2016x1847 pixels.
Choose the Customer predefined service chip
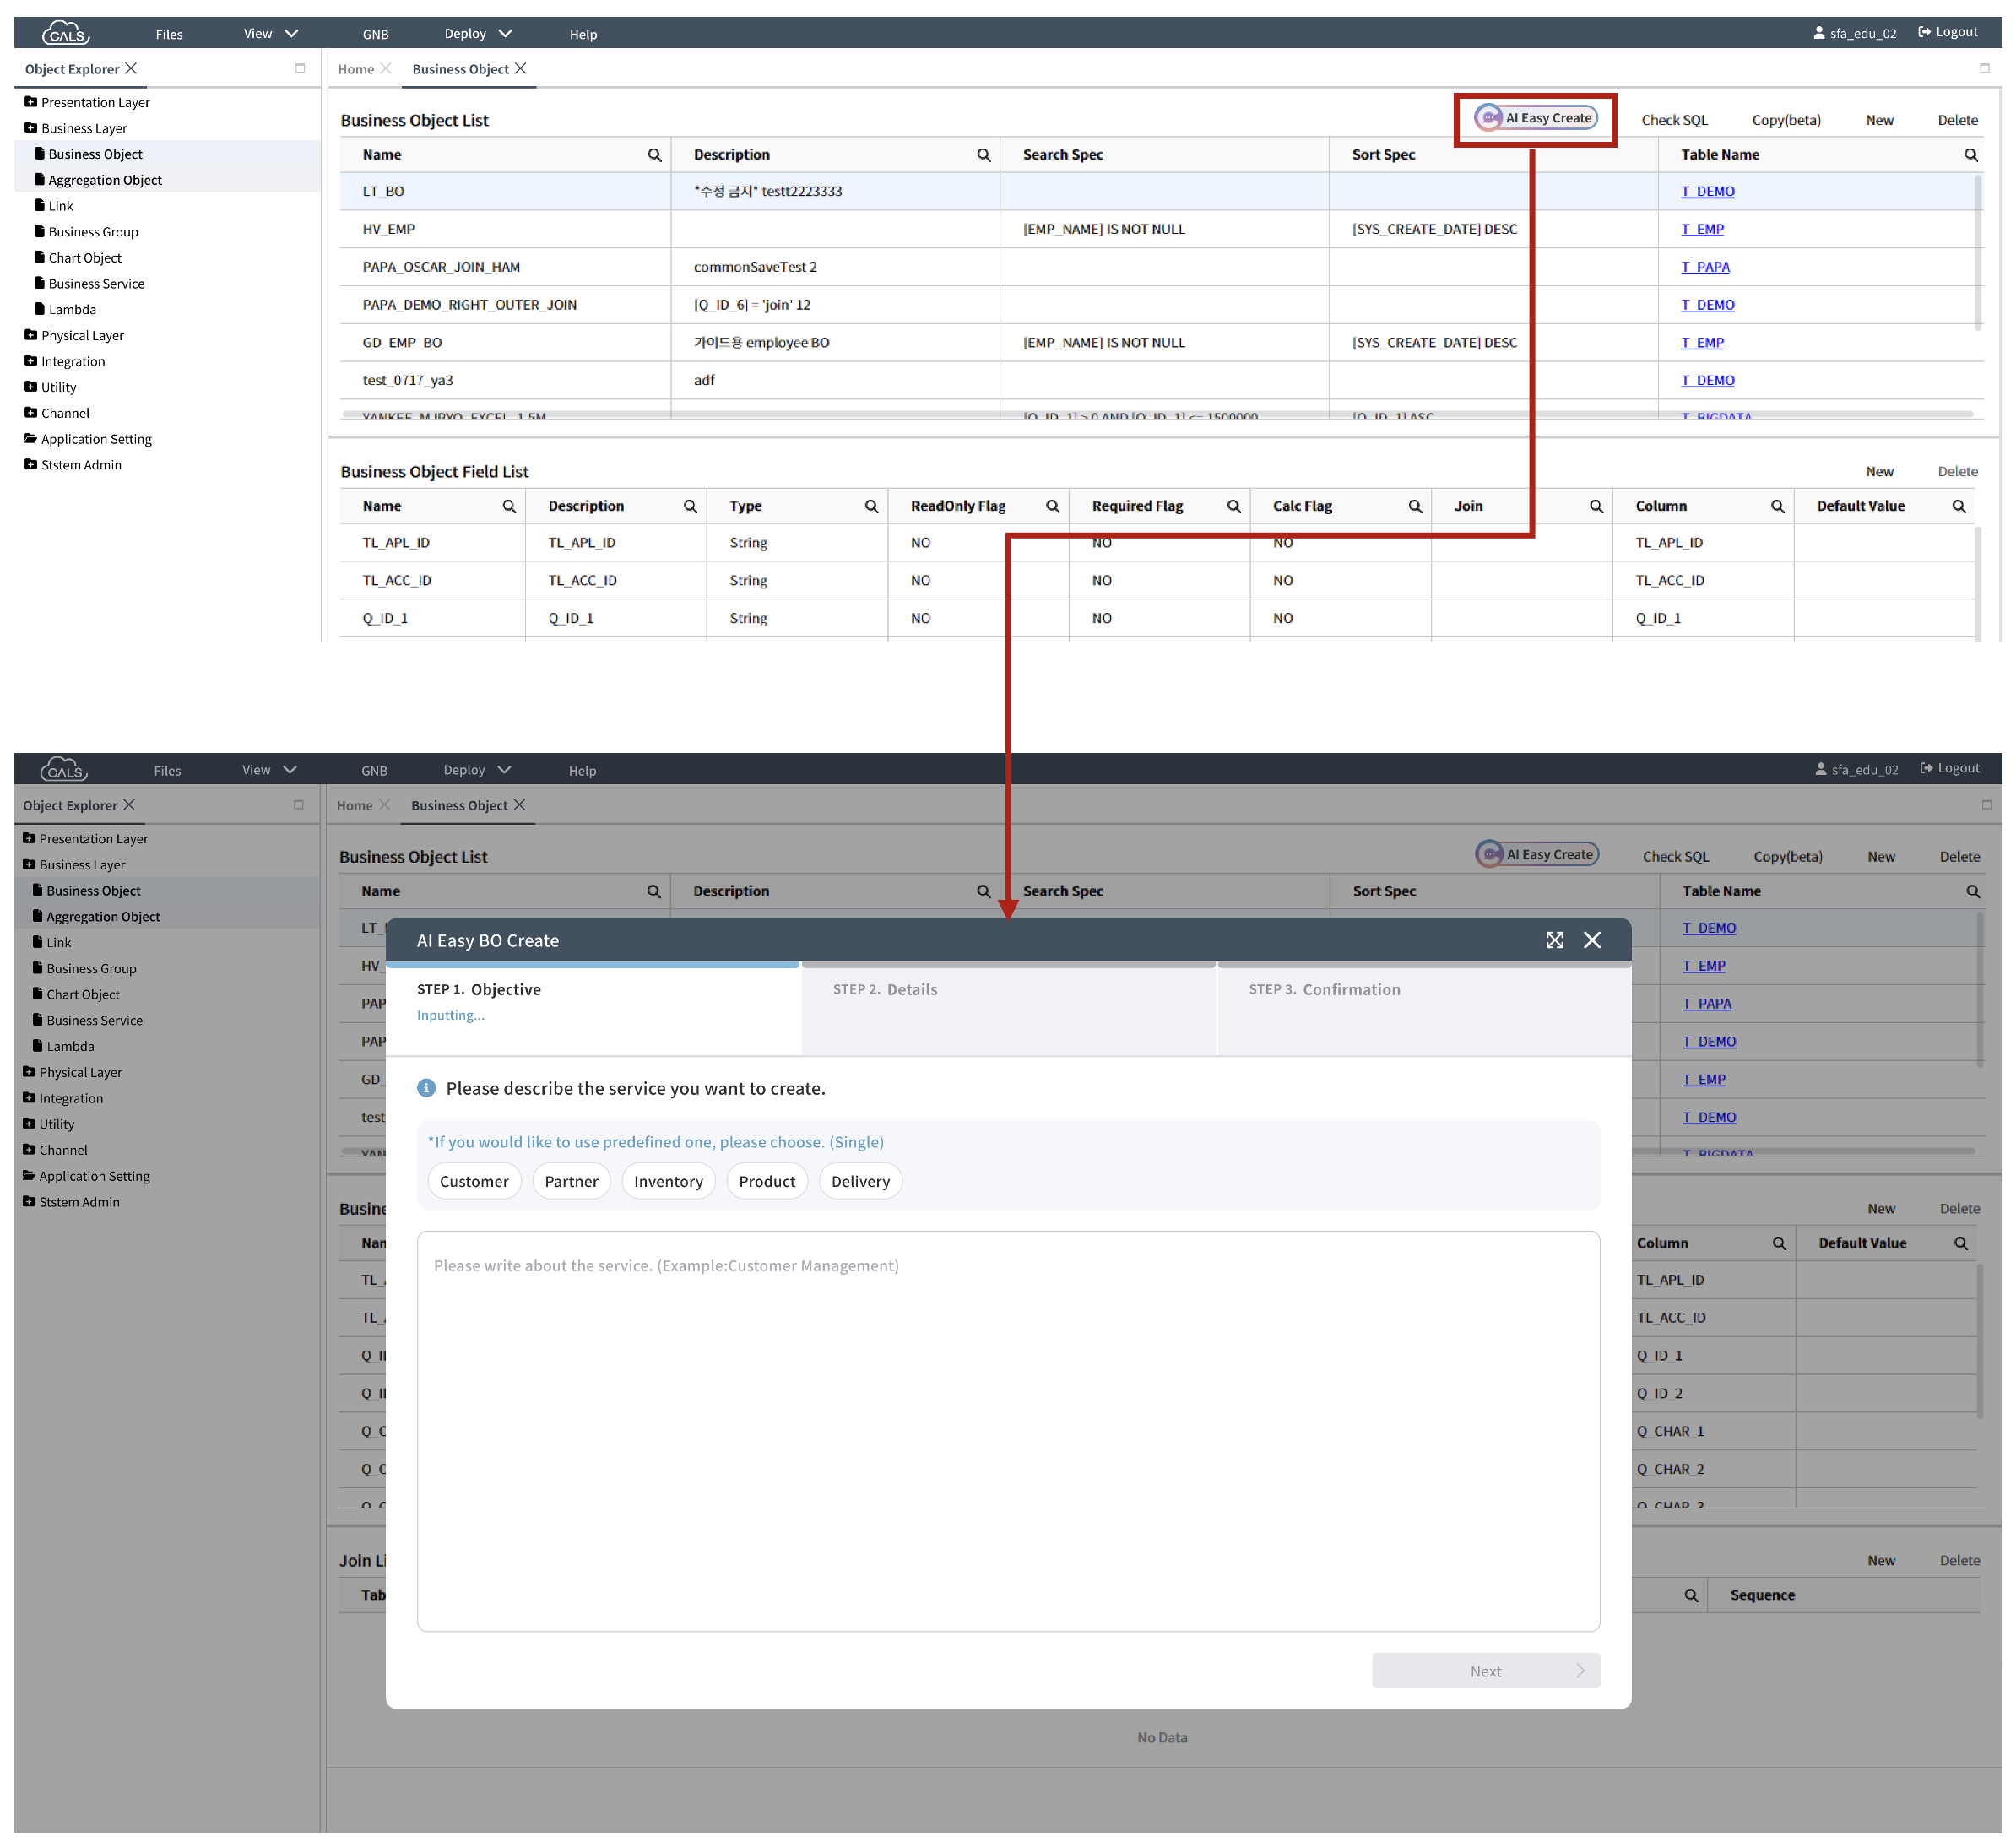click(x=474, y=1181)
